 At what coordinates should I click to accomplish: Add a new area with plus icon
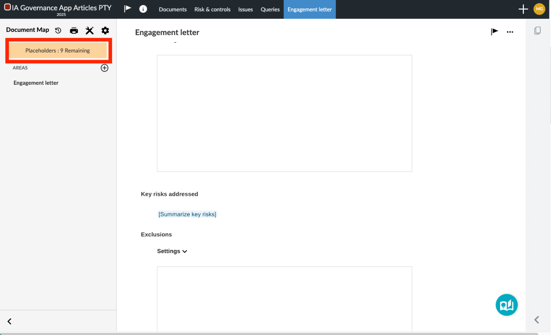point(105,68)
